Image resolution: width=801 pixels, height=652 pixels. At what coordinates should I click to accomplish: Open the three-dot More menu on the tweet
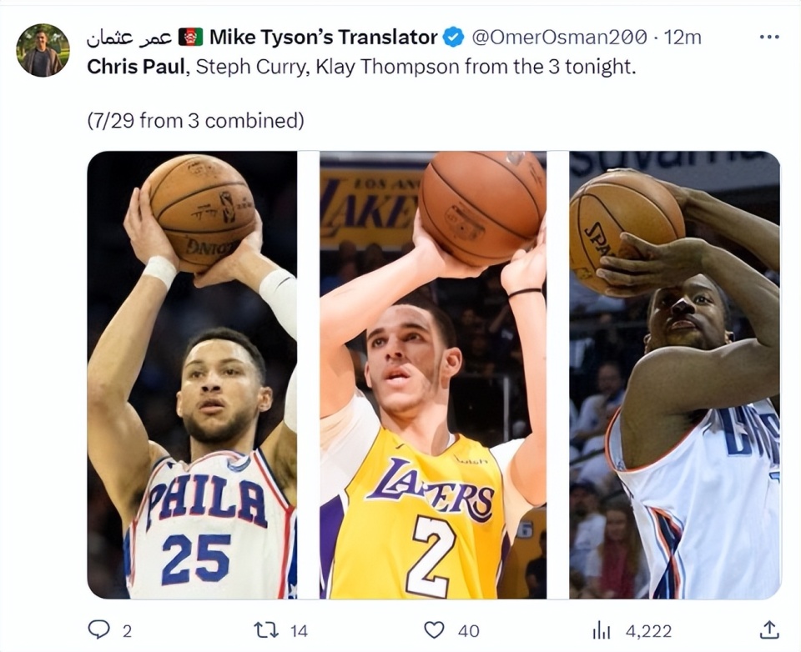(x=770, y=38)
